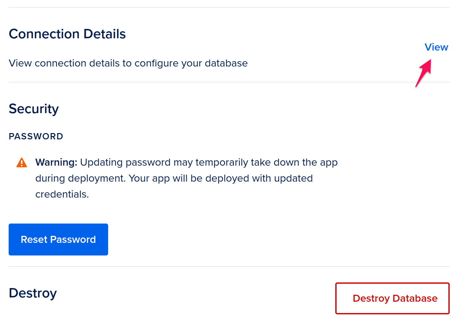459x324 pixels.
Task: Click the divider line above Destroy section
Action: [229, 266]
